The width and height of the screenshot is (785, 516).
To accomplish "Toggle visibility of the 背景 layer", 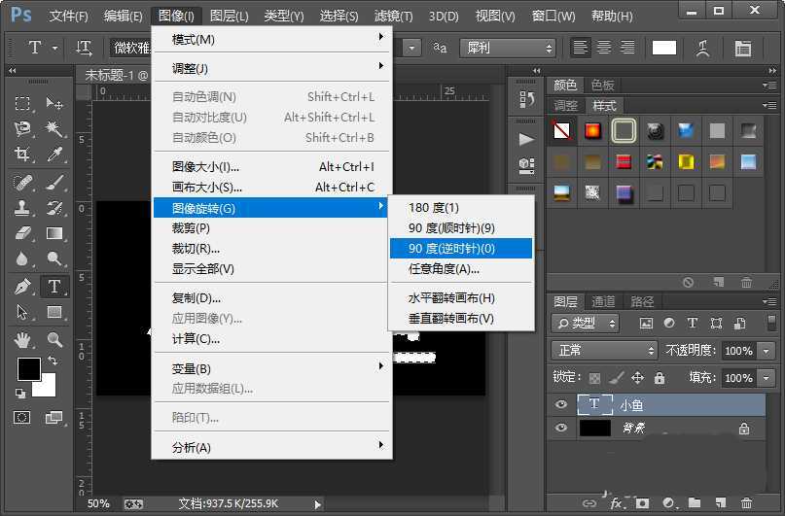I will point(560,429).
